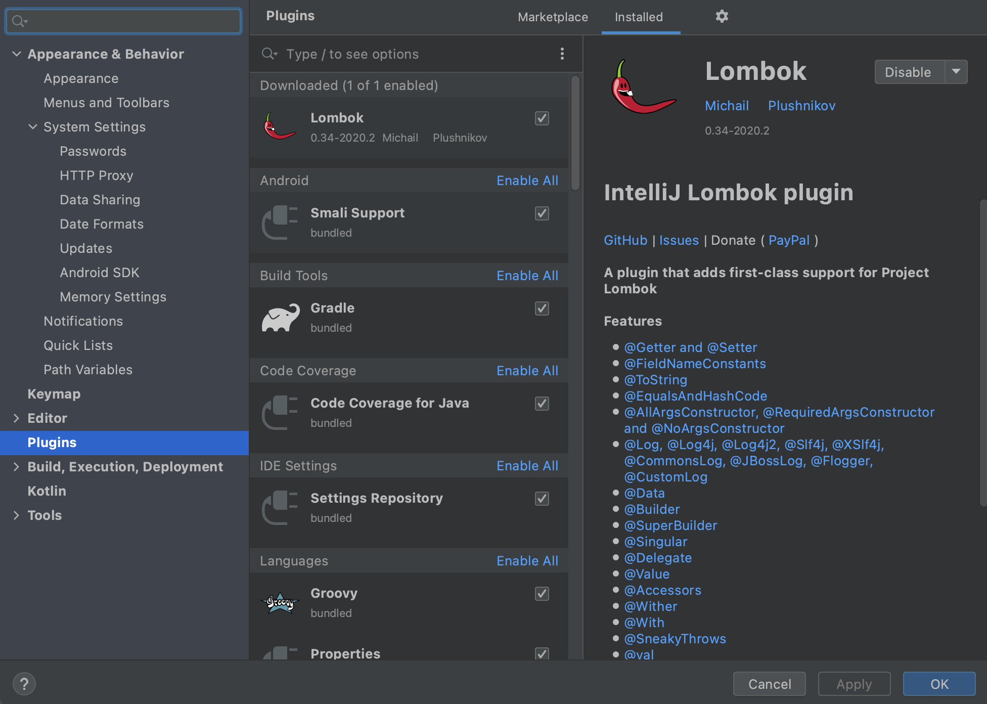Switch to the Marketplace tab
Screen dimensions: 987x704
[553, 17]
